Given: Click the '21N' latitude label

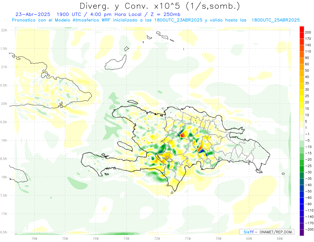Looking at the screenshot, I should coord(4,67).
